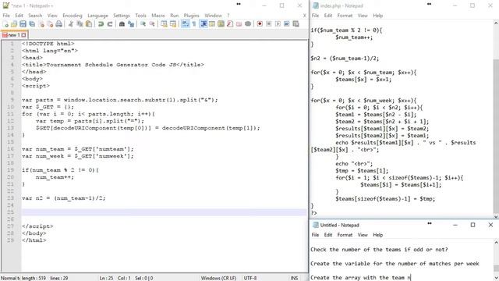Click the Playback macro icon
This screenshot has width=499, height=281.
(278, 24)
